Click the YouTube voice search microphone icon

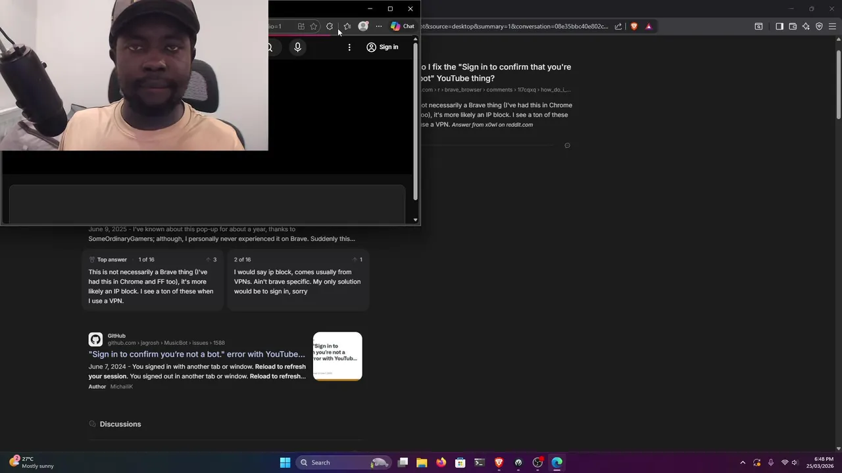point(297,47)
